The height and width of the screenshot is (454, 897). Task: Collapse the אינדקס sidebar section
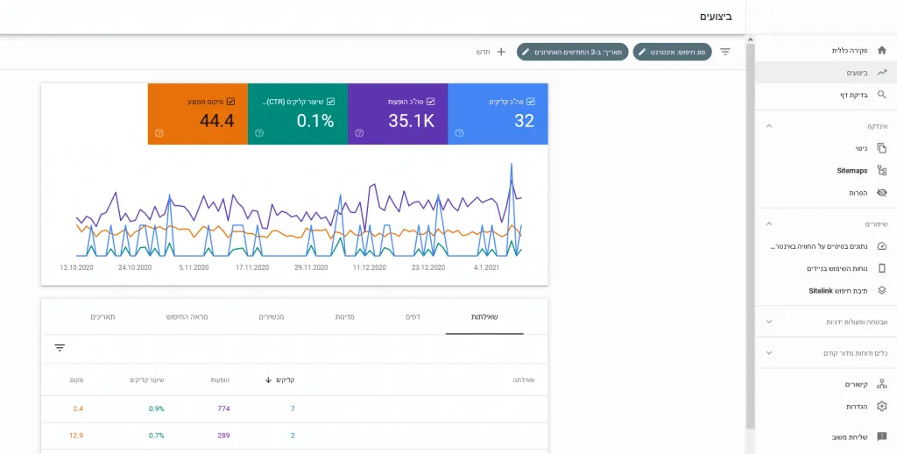(769, 126)
